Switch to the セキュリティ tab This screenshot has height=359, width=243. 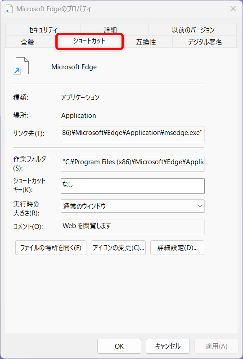click(43, 30)
